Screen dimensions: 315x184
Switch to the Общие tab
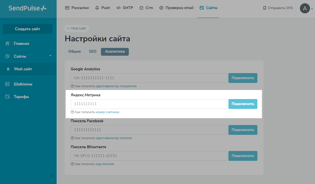74,51
